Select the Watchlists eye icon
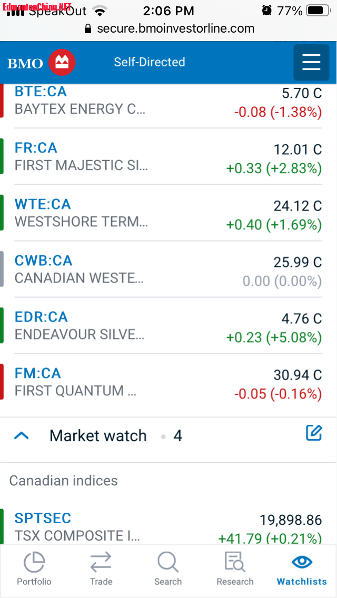Image resolution: width=337 pixels, height=598 pixels. click(x=302, y=562)
